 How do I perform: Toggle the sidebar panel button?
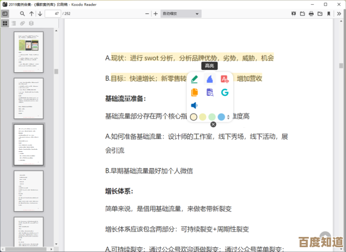point(5,13)
